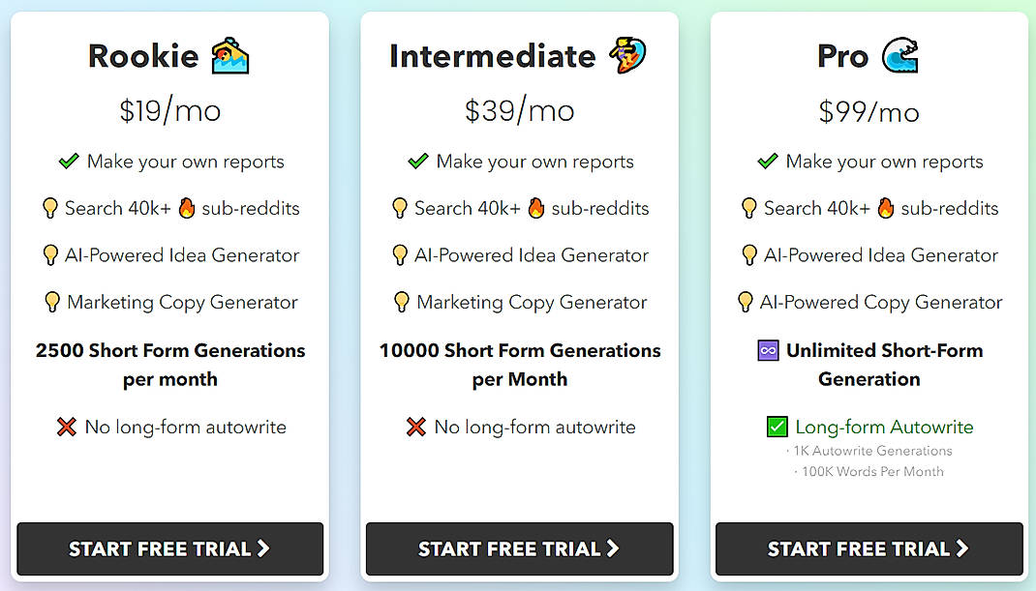1036x591 pixels.
Task: Click the lightbulb next to Intermediate's Marketing Copy Generator
Action: click(403, 302)
